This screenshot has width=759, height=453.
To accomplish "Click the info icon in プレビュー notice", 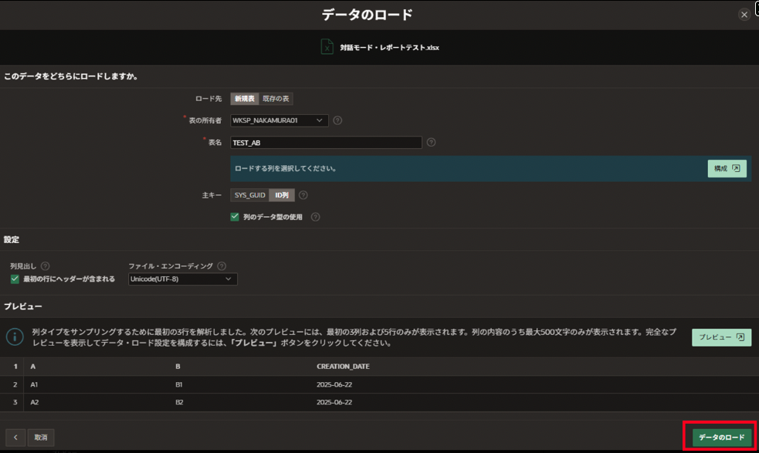I will (15, 337).
